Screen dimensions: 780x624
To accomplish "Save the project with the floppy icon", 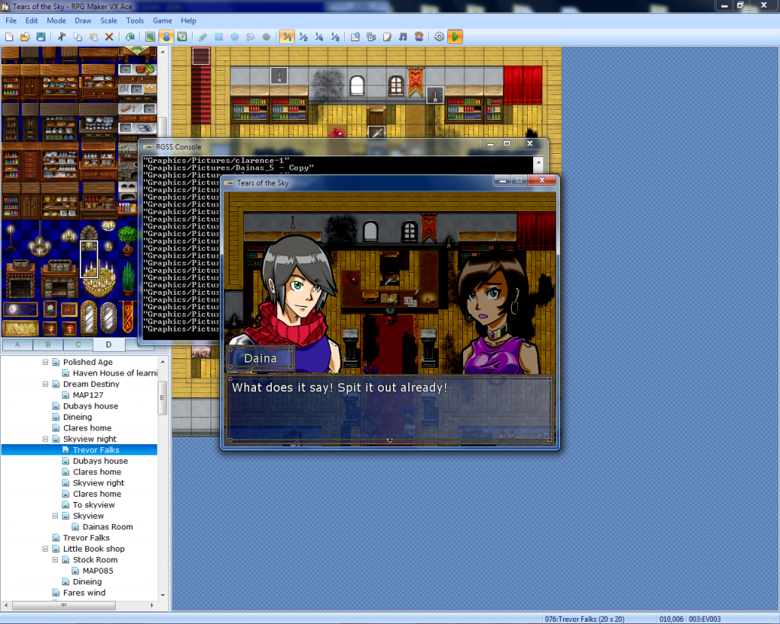I will [41, 37].
